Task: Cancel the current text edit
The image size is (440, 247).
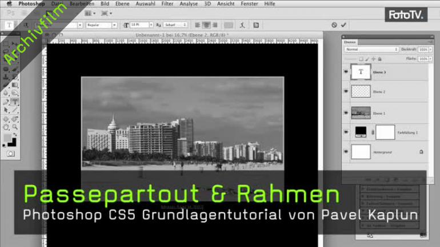Action: point(334,25)
